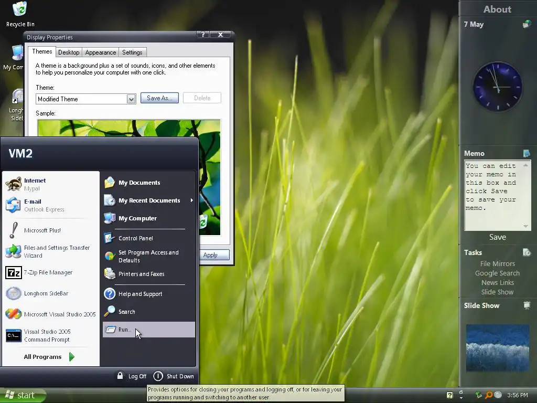Click the Shut Down power icon
Image resolution: width=537 pixels, height=403 pixels.
(158, 376)
